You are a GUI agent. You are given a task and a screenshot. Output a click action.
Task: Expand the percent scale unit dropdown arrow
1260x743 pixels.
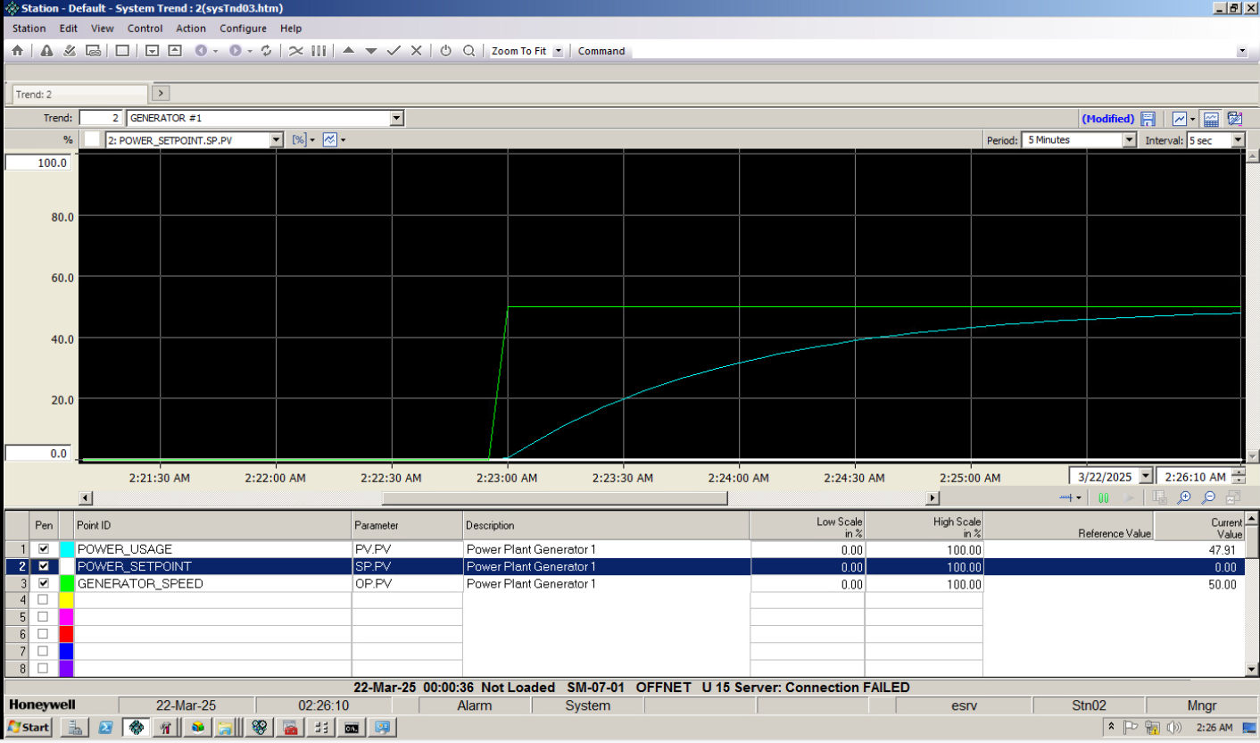(312, 140)
